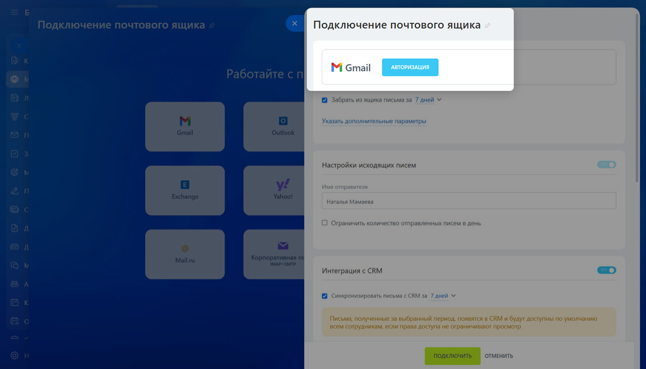
Task: Open the hamburger menu at the top of the sidebar
Action: [x=15, y=12]
